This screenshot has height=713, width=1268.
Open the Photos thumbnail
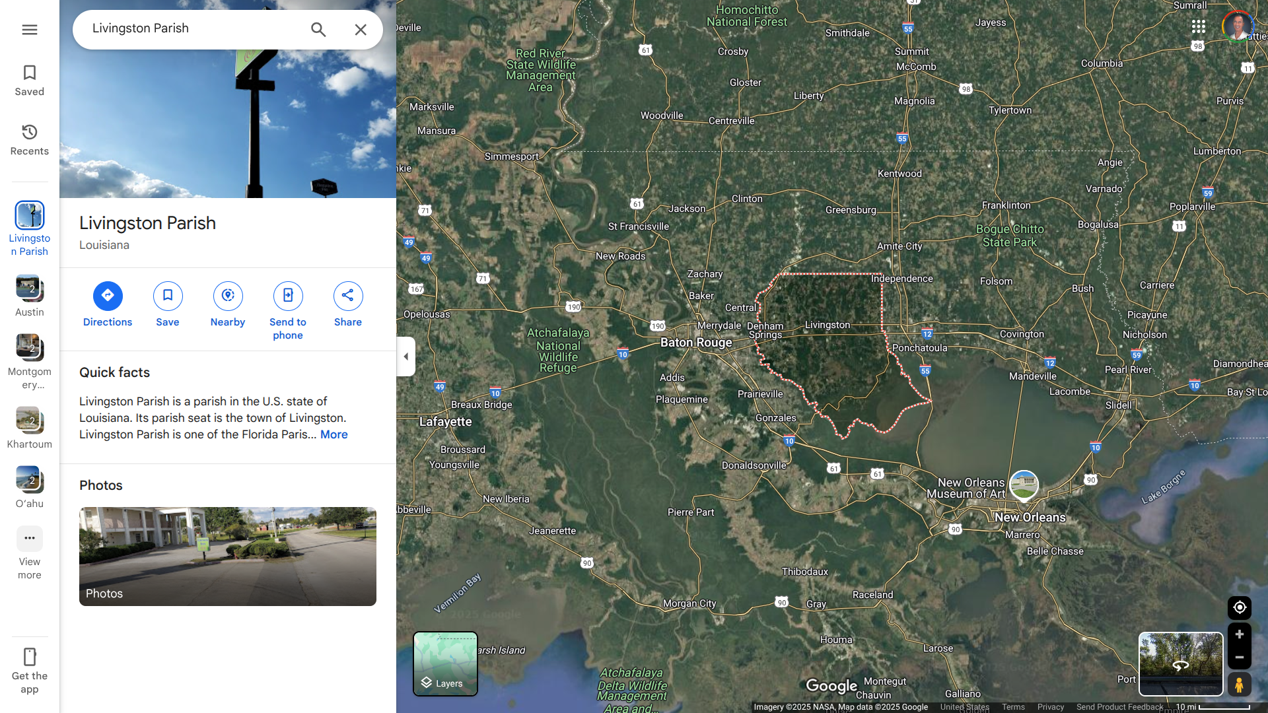coord(228,557)
